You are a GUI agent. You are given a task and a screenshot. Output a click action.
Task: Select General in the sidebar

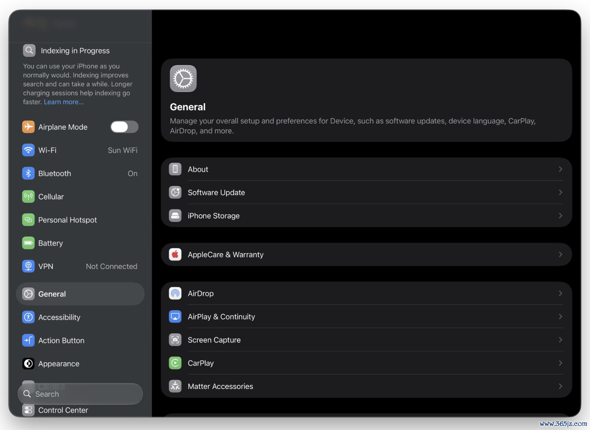pyautogui.click(x=80, y=294)
